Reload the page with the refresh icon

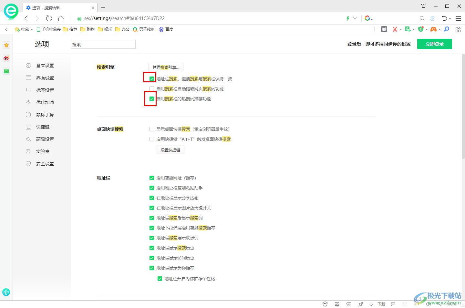[x=49, y=18]
